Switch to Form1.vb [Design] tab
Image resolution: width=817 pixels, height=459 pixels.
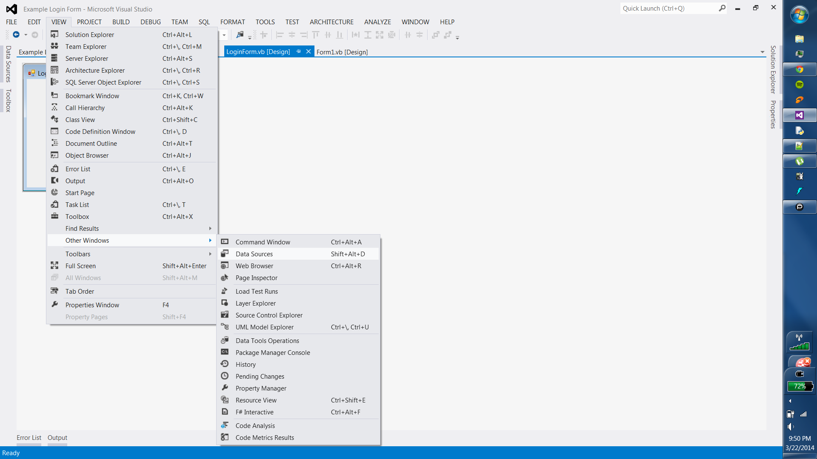tap(342, 52)
